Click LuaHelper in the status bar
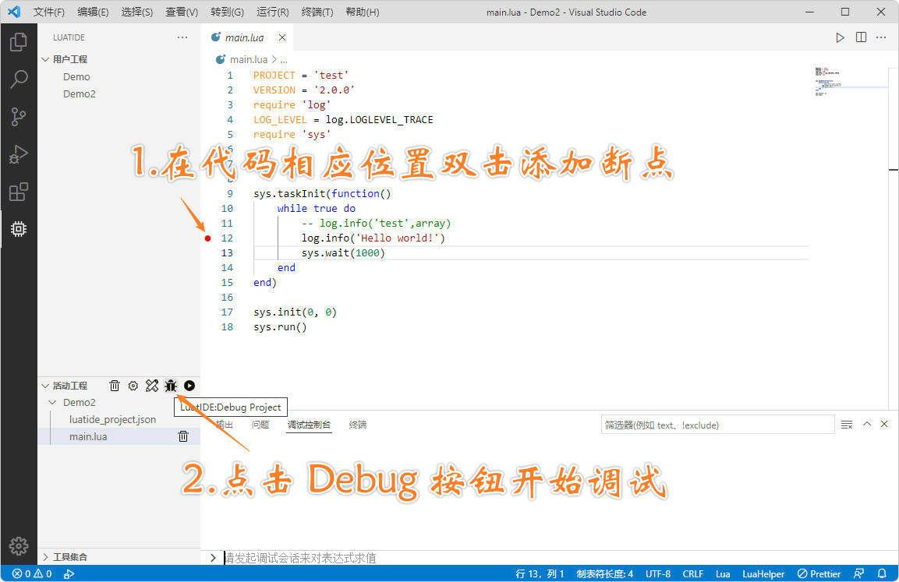Screen dimensions: 899x582 (x=763, y=574)
